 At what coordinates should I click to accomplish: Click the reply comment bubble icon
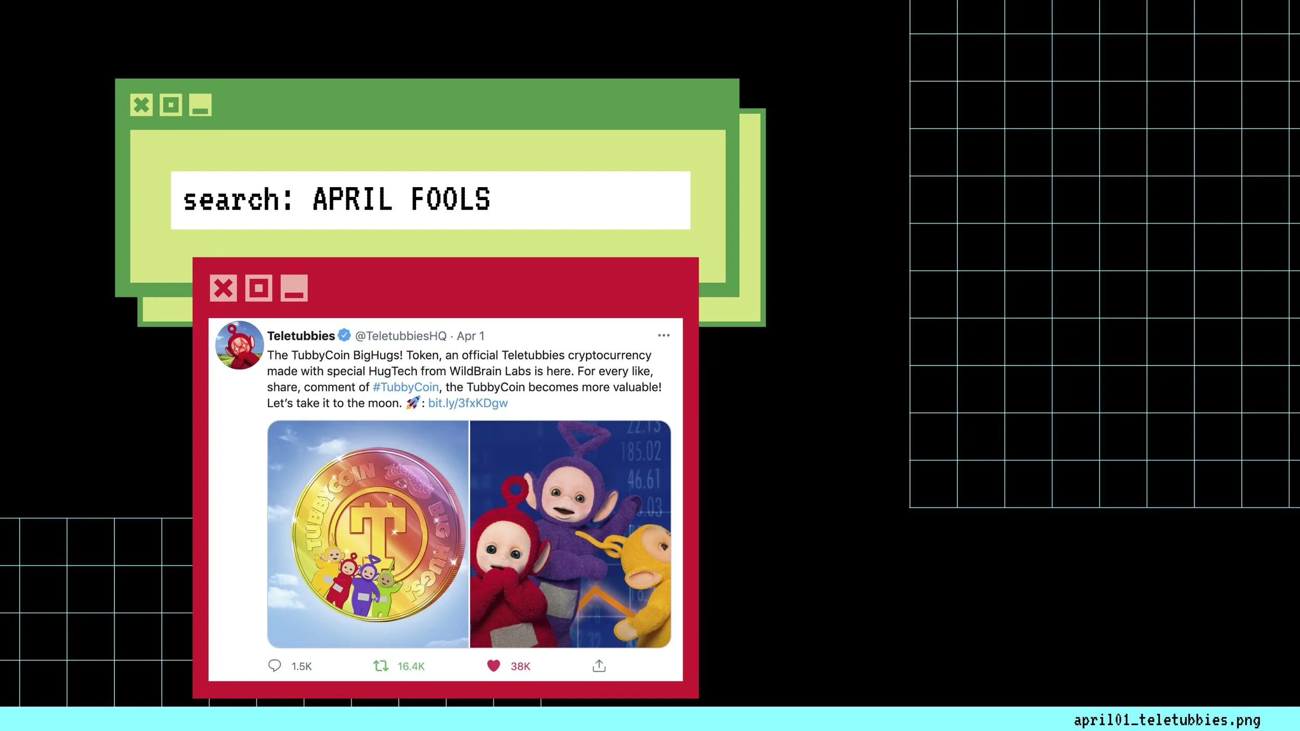click(275, 665)
